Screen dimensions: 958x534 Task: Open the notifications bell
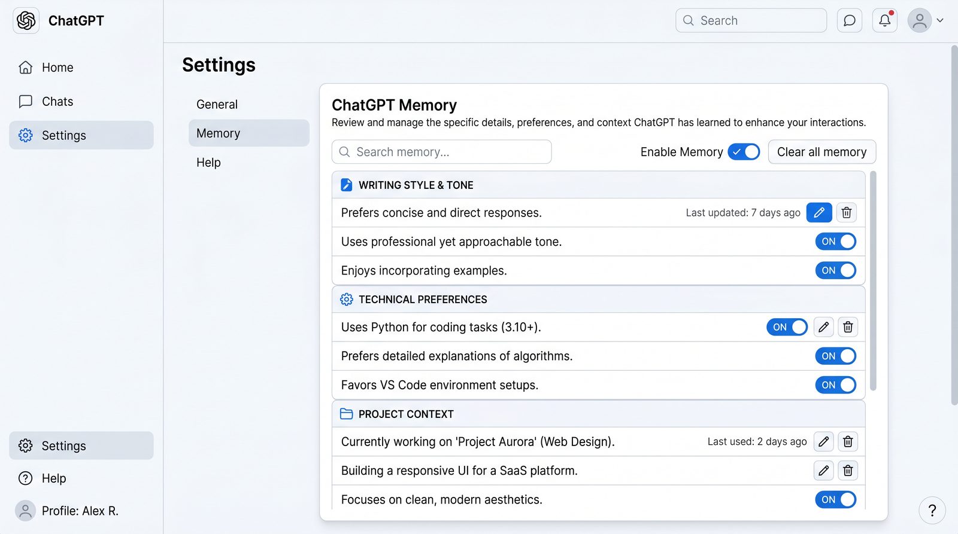click(x=884, y=20)
